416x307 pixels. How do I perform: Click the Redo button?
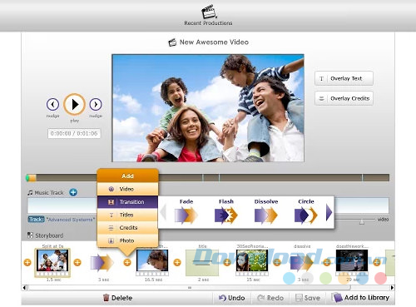click(270, 298)
